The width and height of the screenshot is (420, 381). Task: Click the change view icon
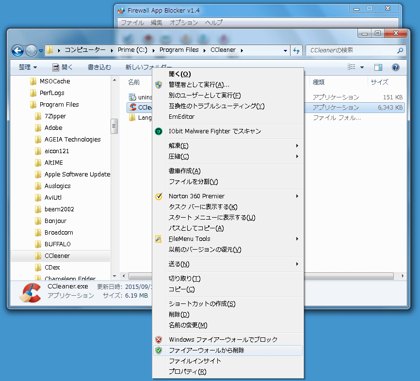click(x=351, y=67)
